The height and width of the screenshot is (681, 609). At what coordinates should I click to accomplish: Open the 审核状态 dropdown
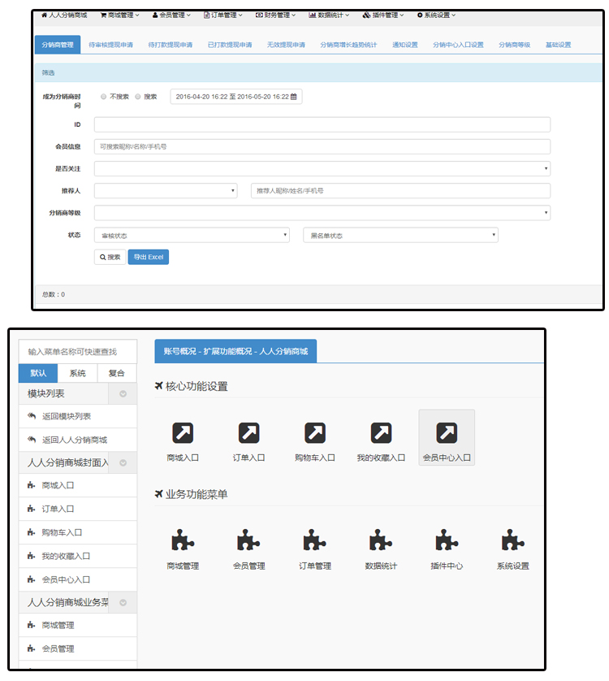coord(192,235)
